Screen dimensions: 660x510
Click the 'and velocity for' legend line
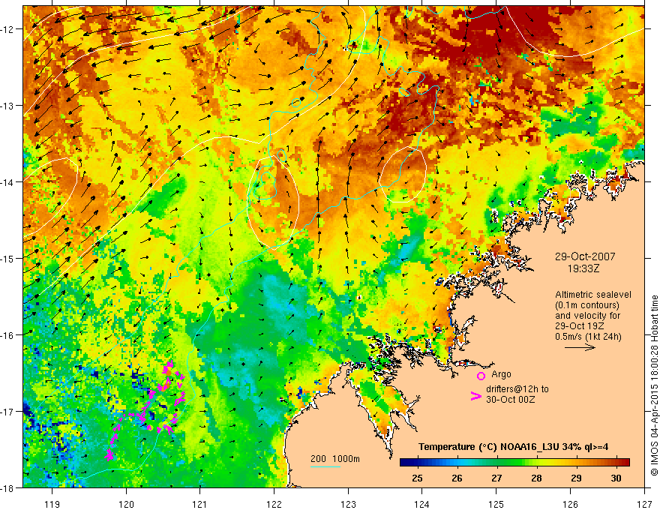pos(587,316)
